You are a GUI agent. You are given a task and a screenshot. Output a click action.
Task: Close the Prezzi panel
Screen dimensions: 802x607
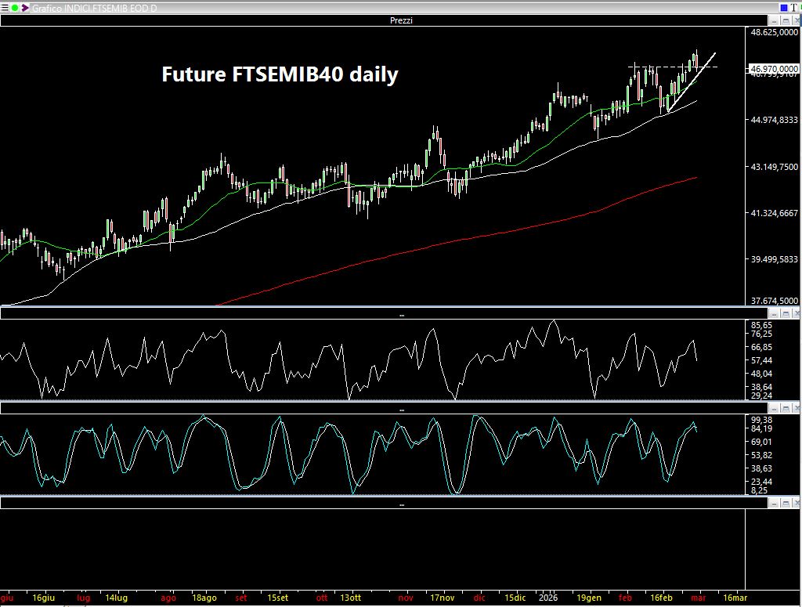click(x=797, y=20)
